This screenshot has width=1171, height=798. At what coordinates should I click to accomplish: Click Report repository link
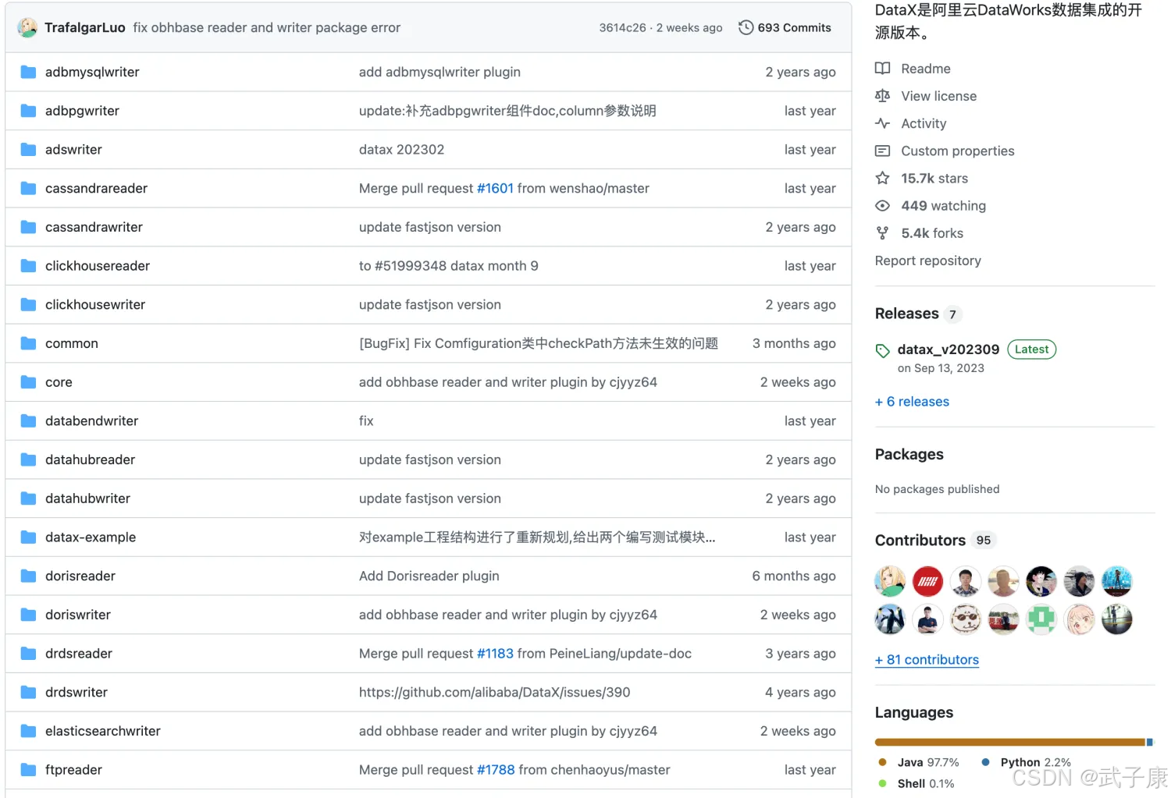click(927, 261)
